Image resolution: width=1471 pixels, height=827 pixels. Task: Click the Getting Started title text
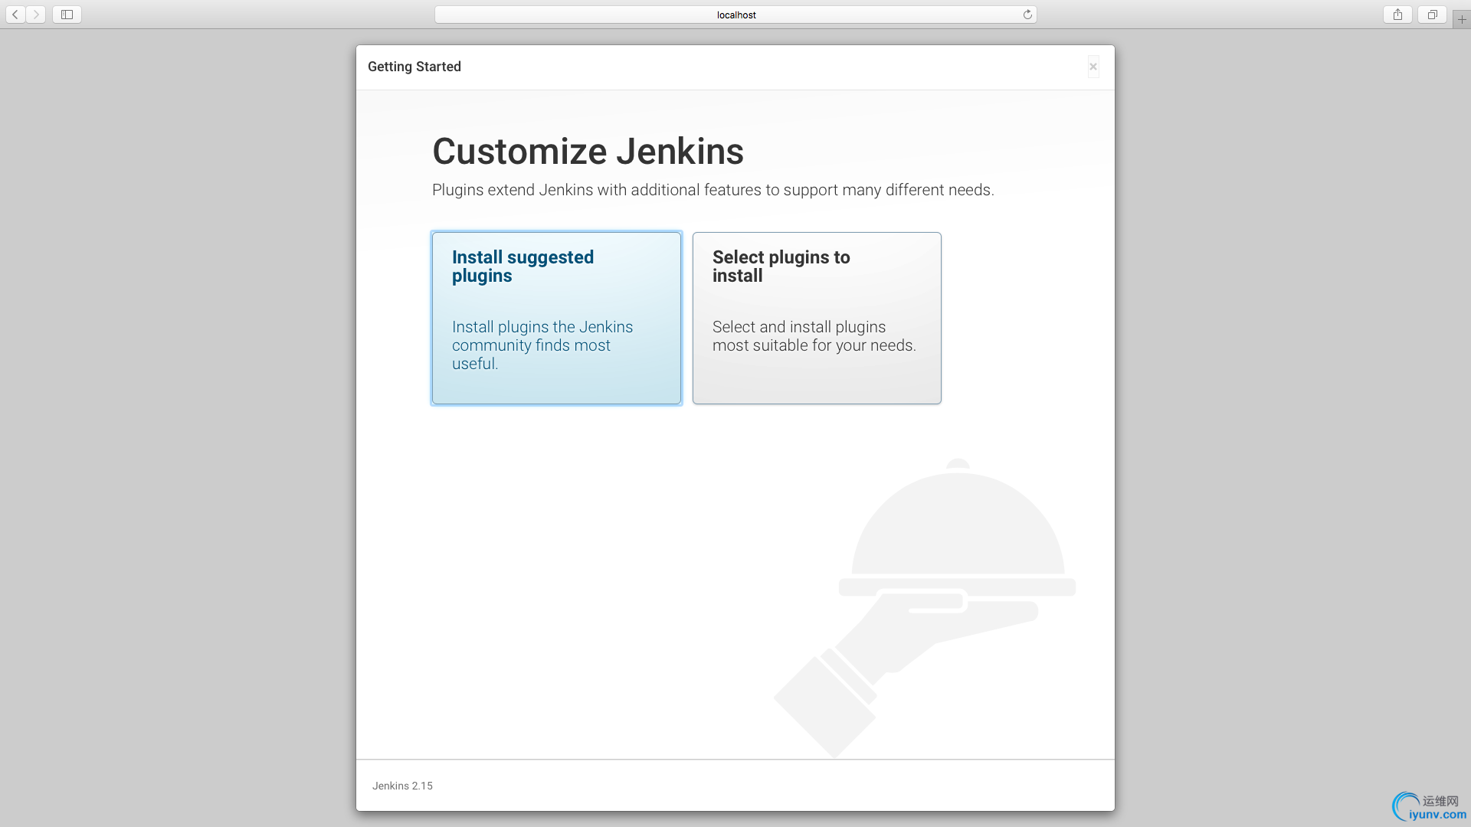414,67
